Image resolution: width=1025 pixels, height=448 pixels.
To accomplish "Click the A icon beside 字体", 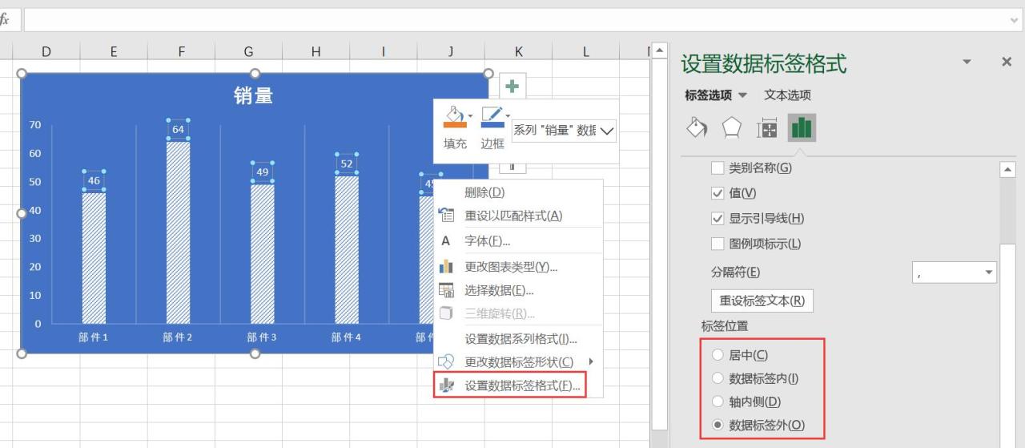I will [446, 240].
